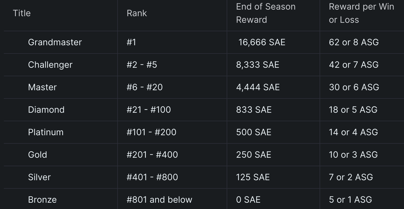Click the Title column header
Image resolution: width=404 pixels, height=209 pixels.
click(22, 13)
